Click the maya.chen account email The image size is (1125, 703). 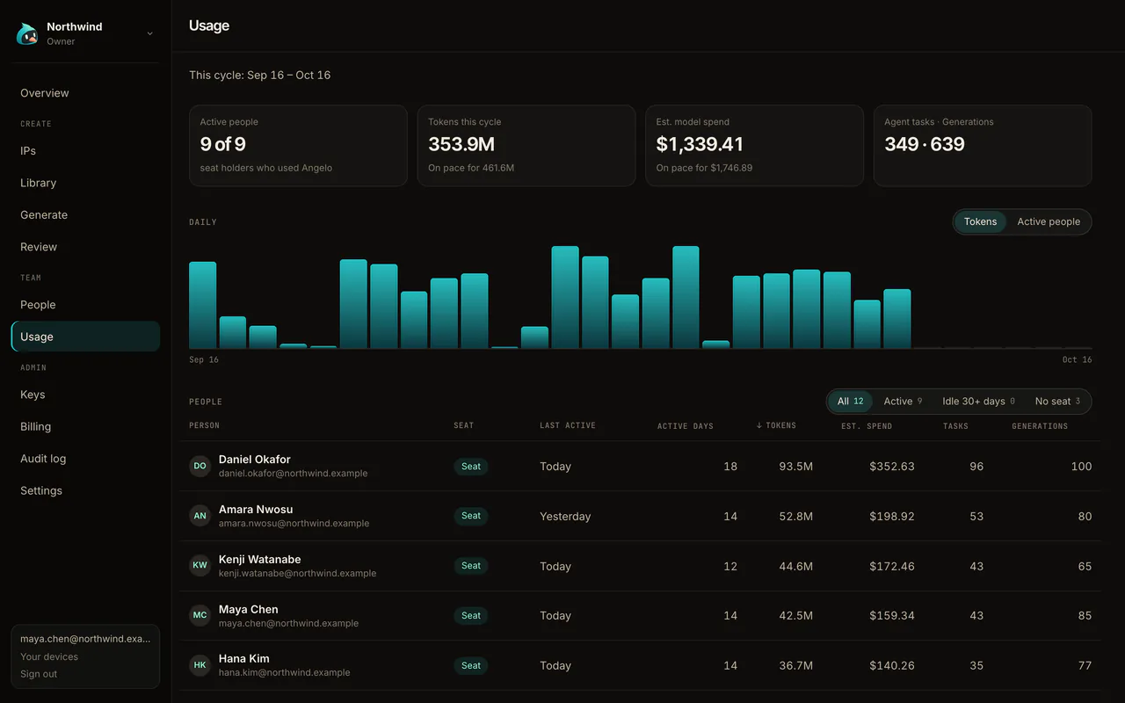85,639
